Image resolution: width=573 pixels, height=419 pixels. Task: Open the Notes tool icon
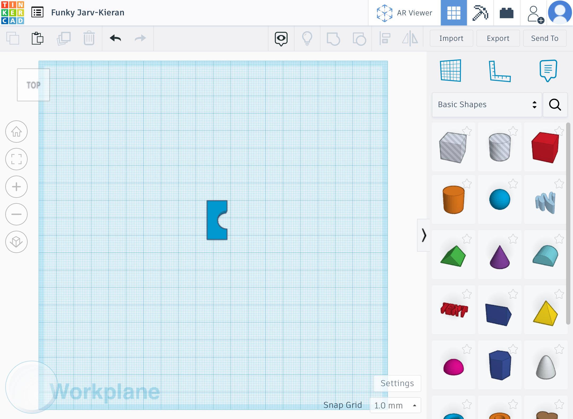point(548,71)
